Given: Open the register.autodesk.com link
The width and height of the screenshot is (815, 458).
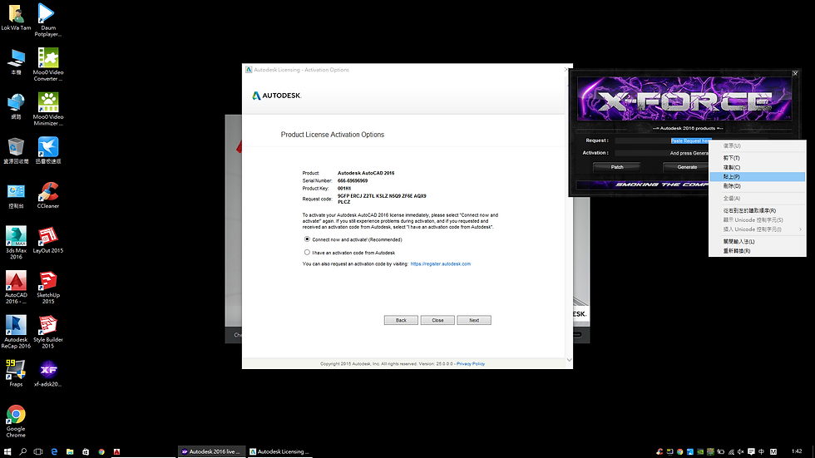Looking at the screenshot, I should point(440,263).
